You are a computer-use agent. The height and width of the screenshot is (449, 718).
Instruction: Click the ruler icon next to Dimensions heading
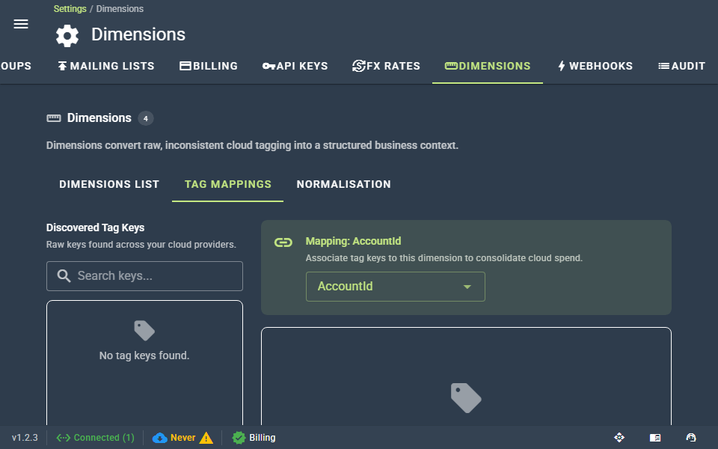(54, 118)
